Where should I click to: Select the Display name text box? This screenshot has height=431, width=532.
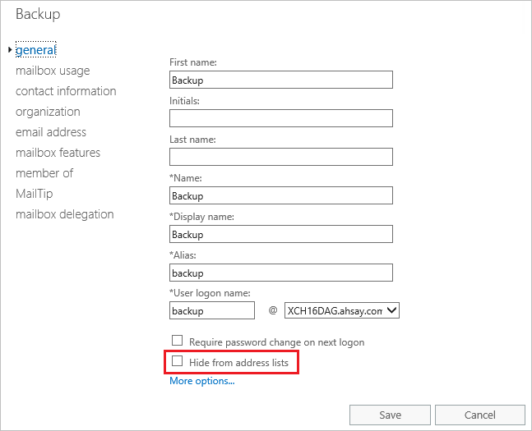pyautogui.click(x=281, y=234)
